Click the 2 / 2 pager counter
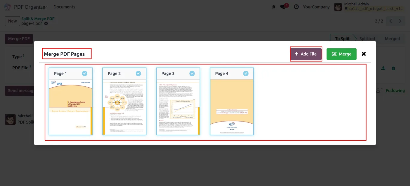Viewport: 410px width, 186px height. click(379, 21)
